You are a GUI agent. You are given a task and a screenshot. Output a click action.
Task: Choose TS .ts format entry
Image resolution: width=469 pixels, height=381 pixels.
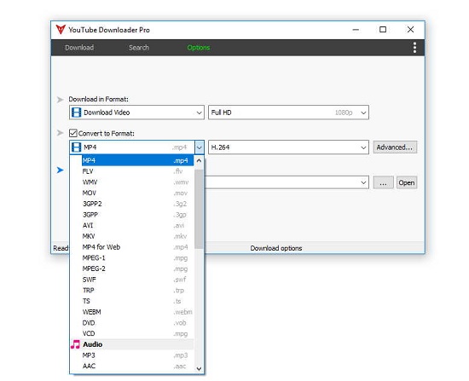(x=137, y=301)
